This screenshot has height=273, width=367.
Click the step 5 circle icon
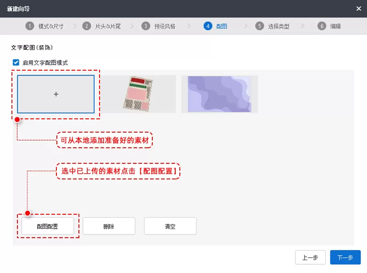(x=260, y=26)
